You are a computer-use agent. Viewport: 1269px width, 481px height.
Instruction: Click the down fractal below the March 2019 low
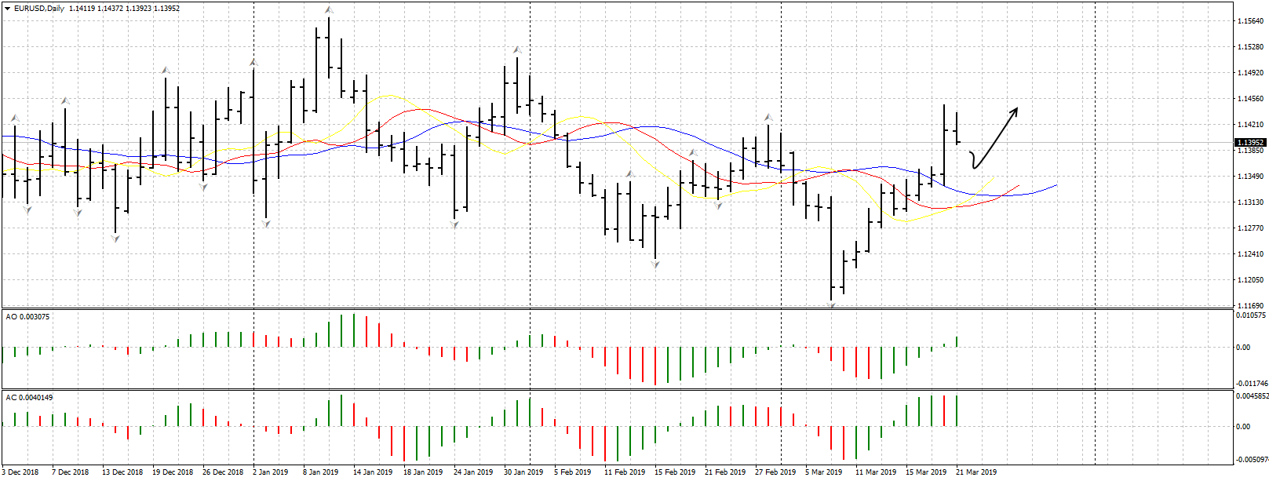[x=832, y=304]
